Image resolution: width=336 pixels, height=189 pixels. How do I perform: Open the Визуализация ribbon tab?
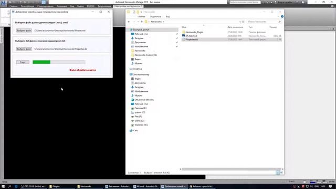(x=104, y=6)
